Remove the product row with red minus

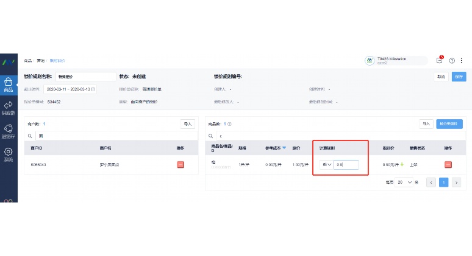tap(448, 164)
